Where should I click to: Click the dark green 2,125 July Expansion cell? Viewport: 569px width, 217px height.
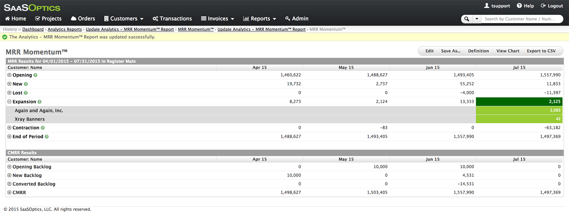(519, 102)
